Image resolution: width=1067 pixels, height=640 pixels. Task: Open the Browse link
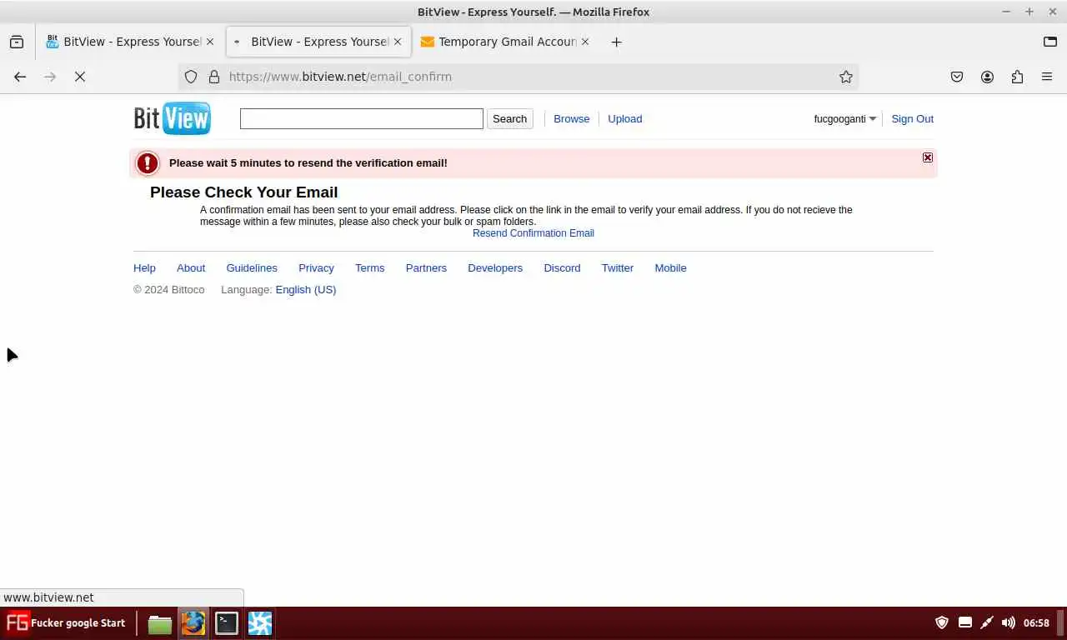[572, 118]
